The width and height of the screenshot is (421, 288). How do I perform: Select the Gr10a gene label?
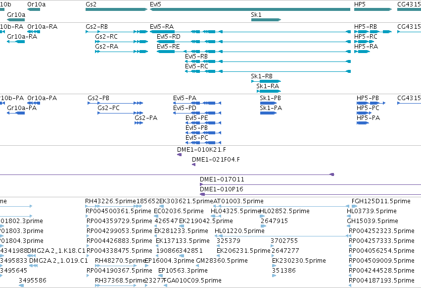click(x=16, y=14)
